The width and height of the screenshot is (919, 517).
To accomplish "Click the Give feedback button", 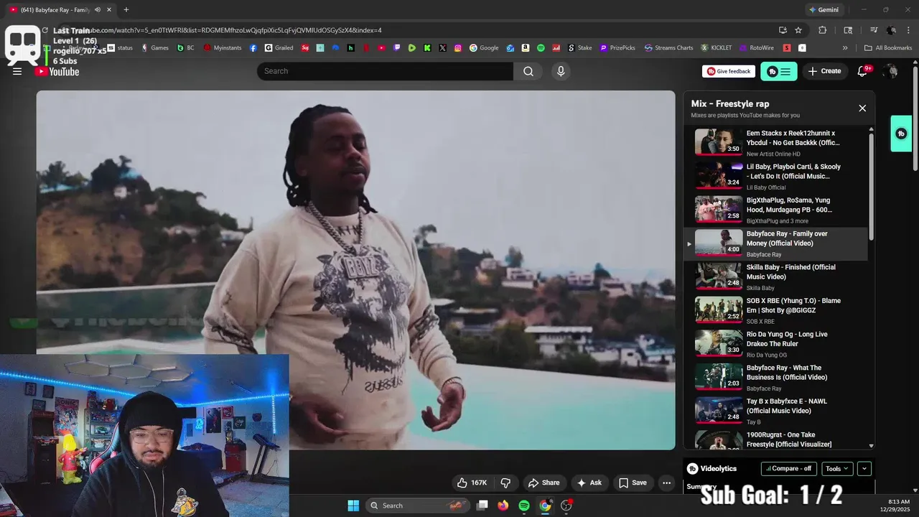I will click(x=728, y=71).
